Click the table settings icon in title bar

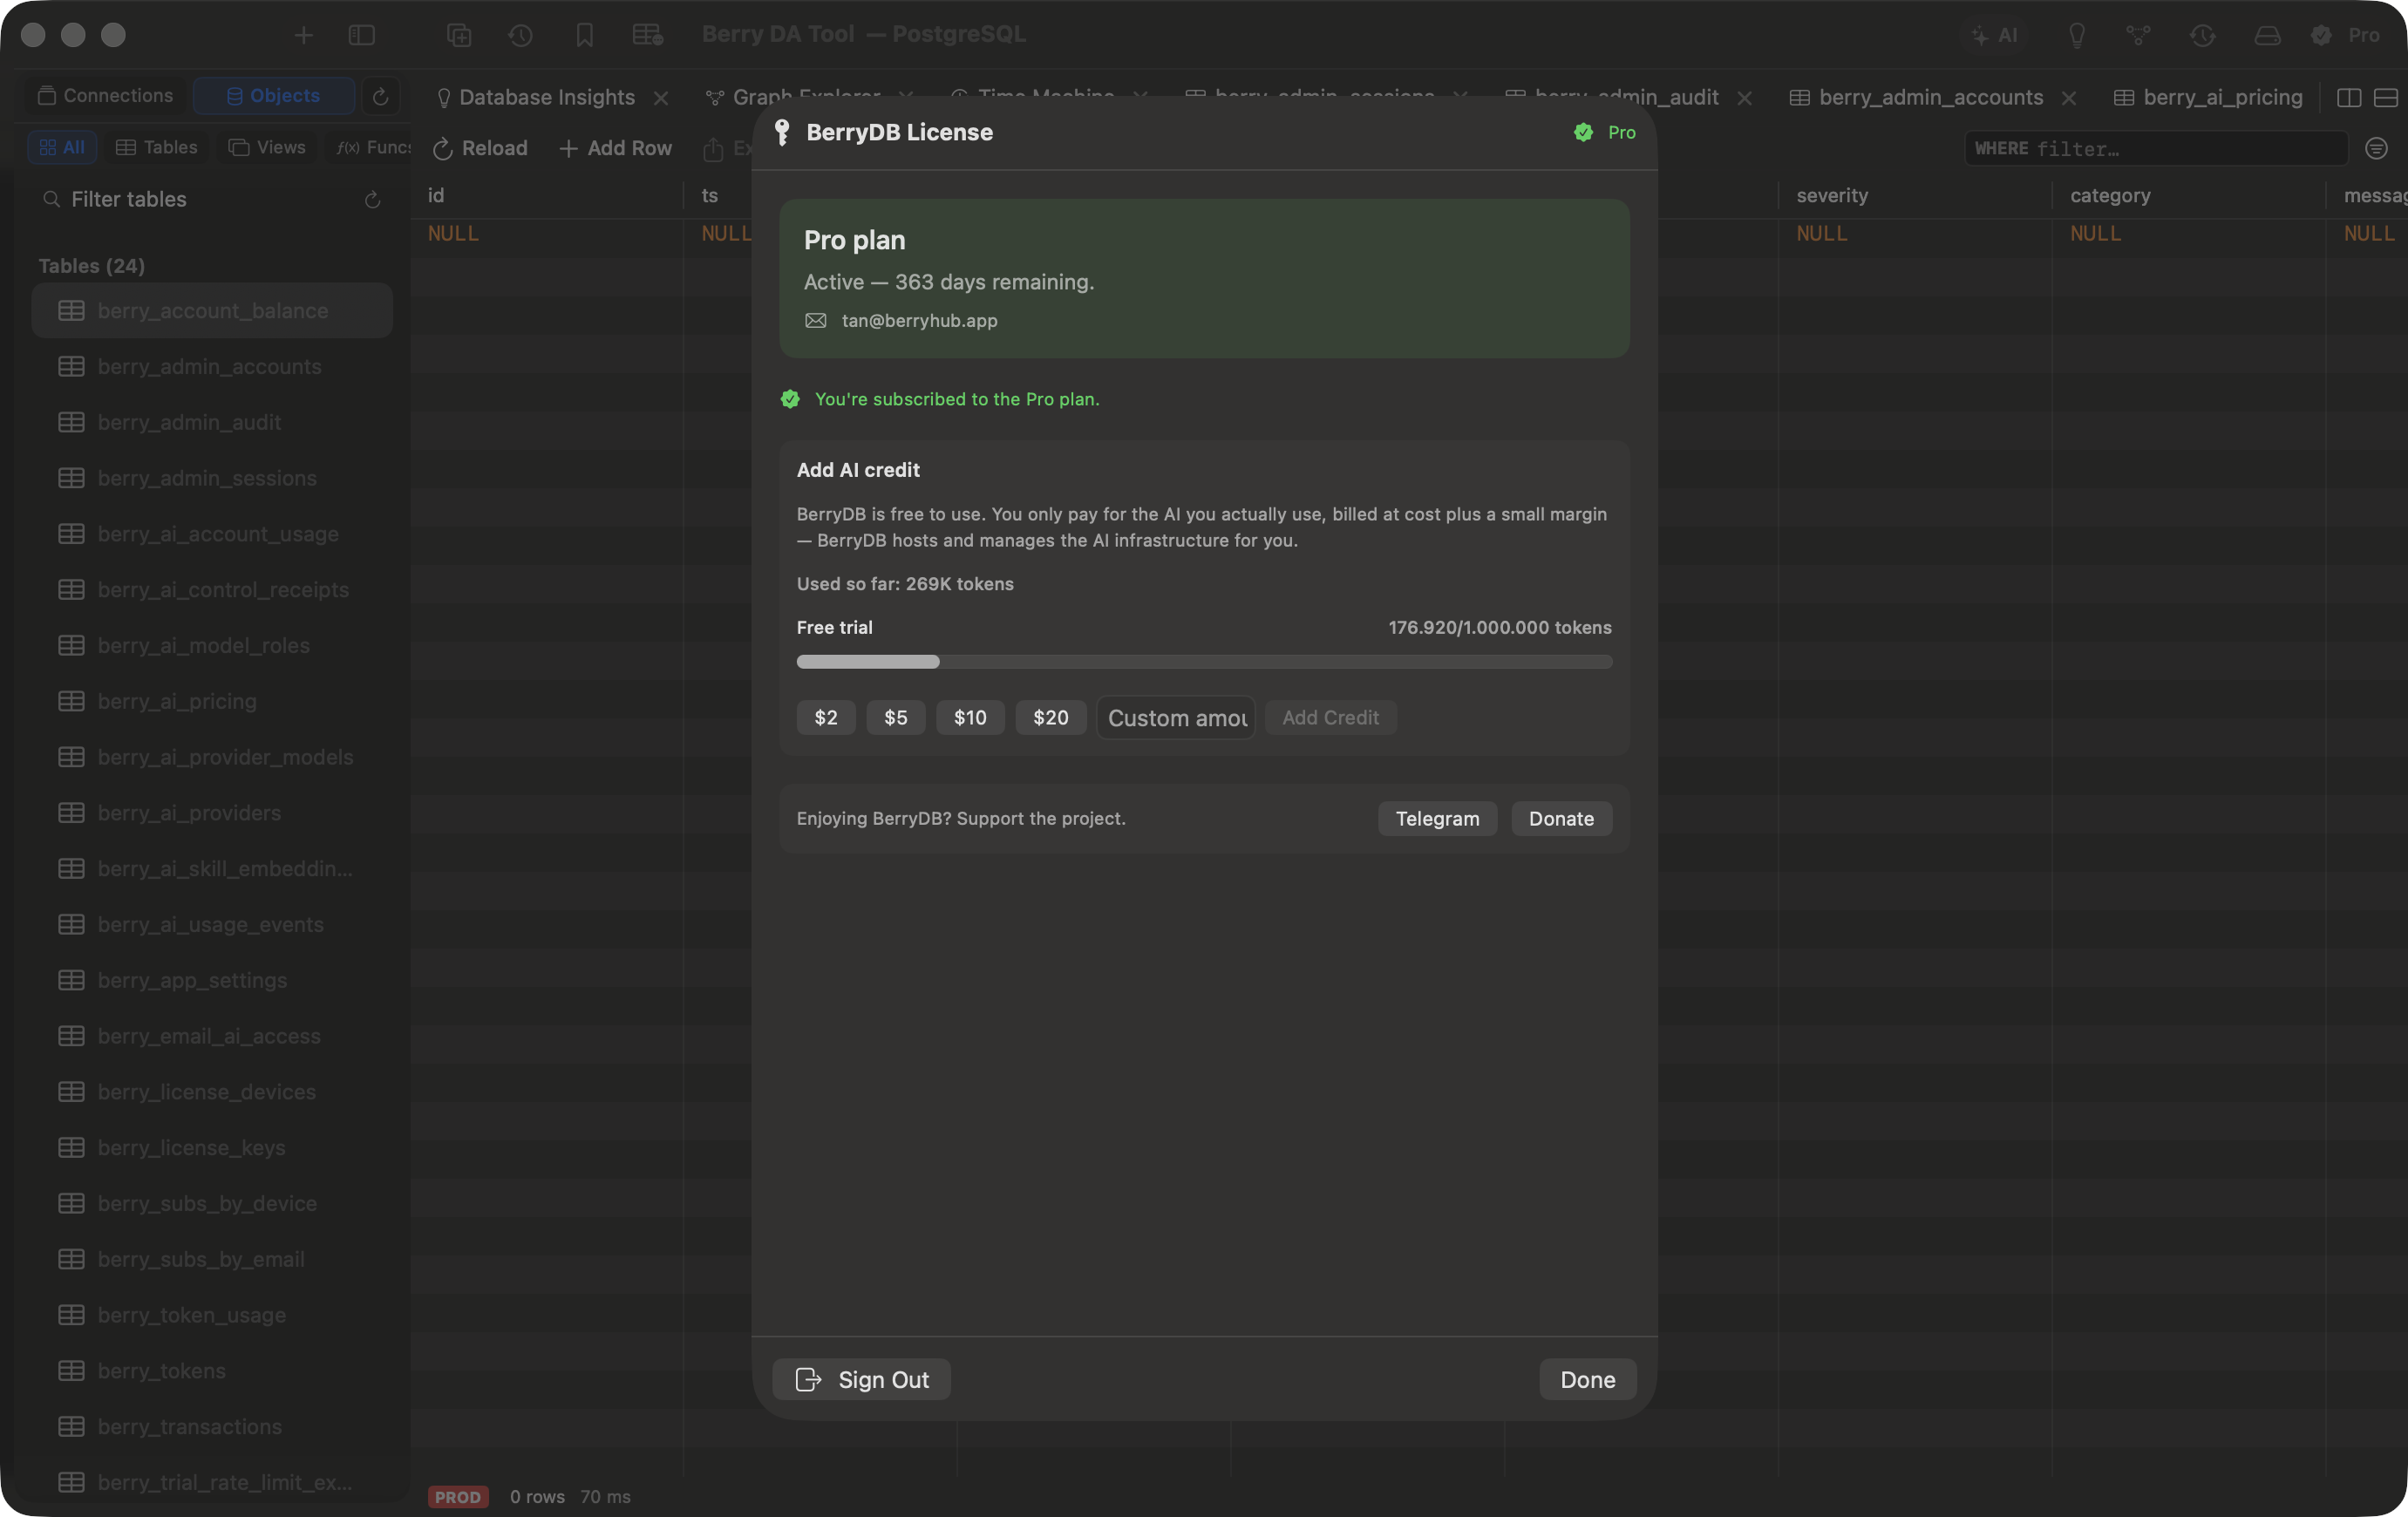648,35
